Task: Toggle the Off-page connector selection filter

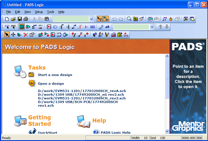Action: point(55,27)
